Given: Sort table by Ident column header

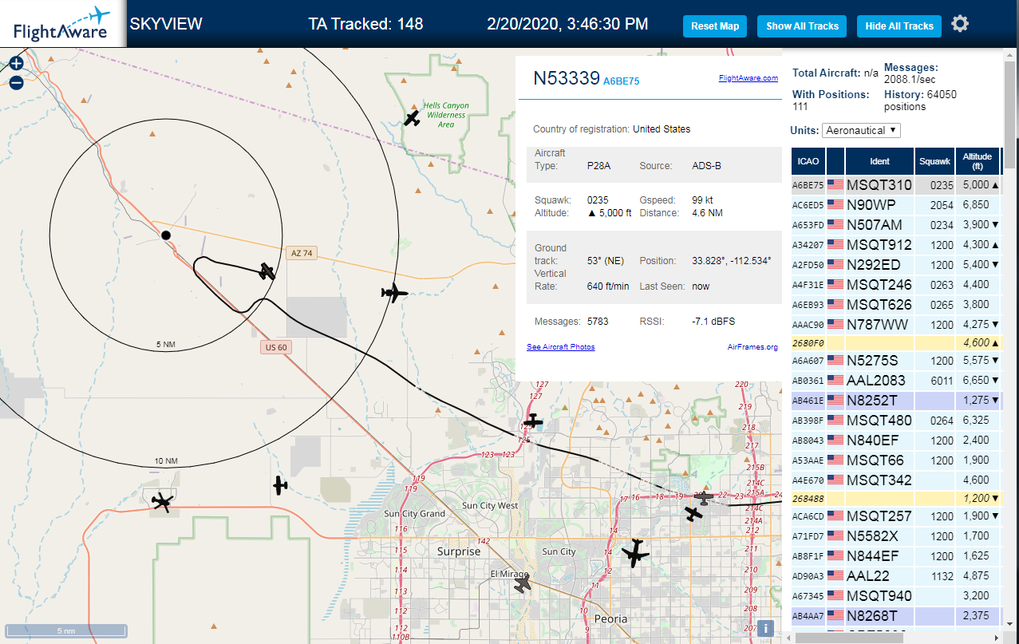Looking at the screenshot, I should (x=879, y=161).
